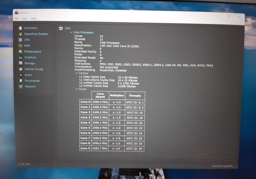Click the APIC ID: 0, 1 cell
256x179 pixels.
coord(135,102)
